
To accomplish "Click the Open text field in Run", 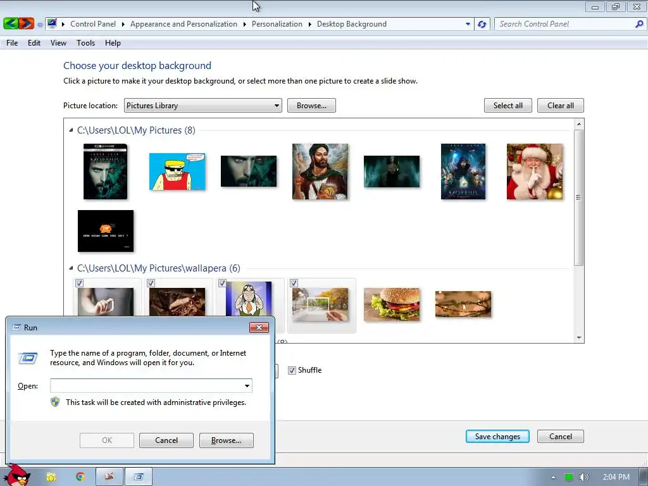I will point(146,386).
